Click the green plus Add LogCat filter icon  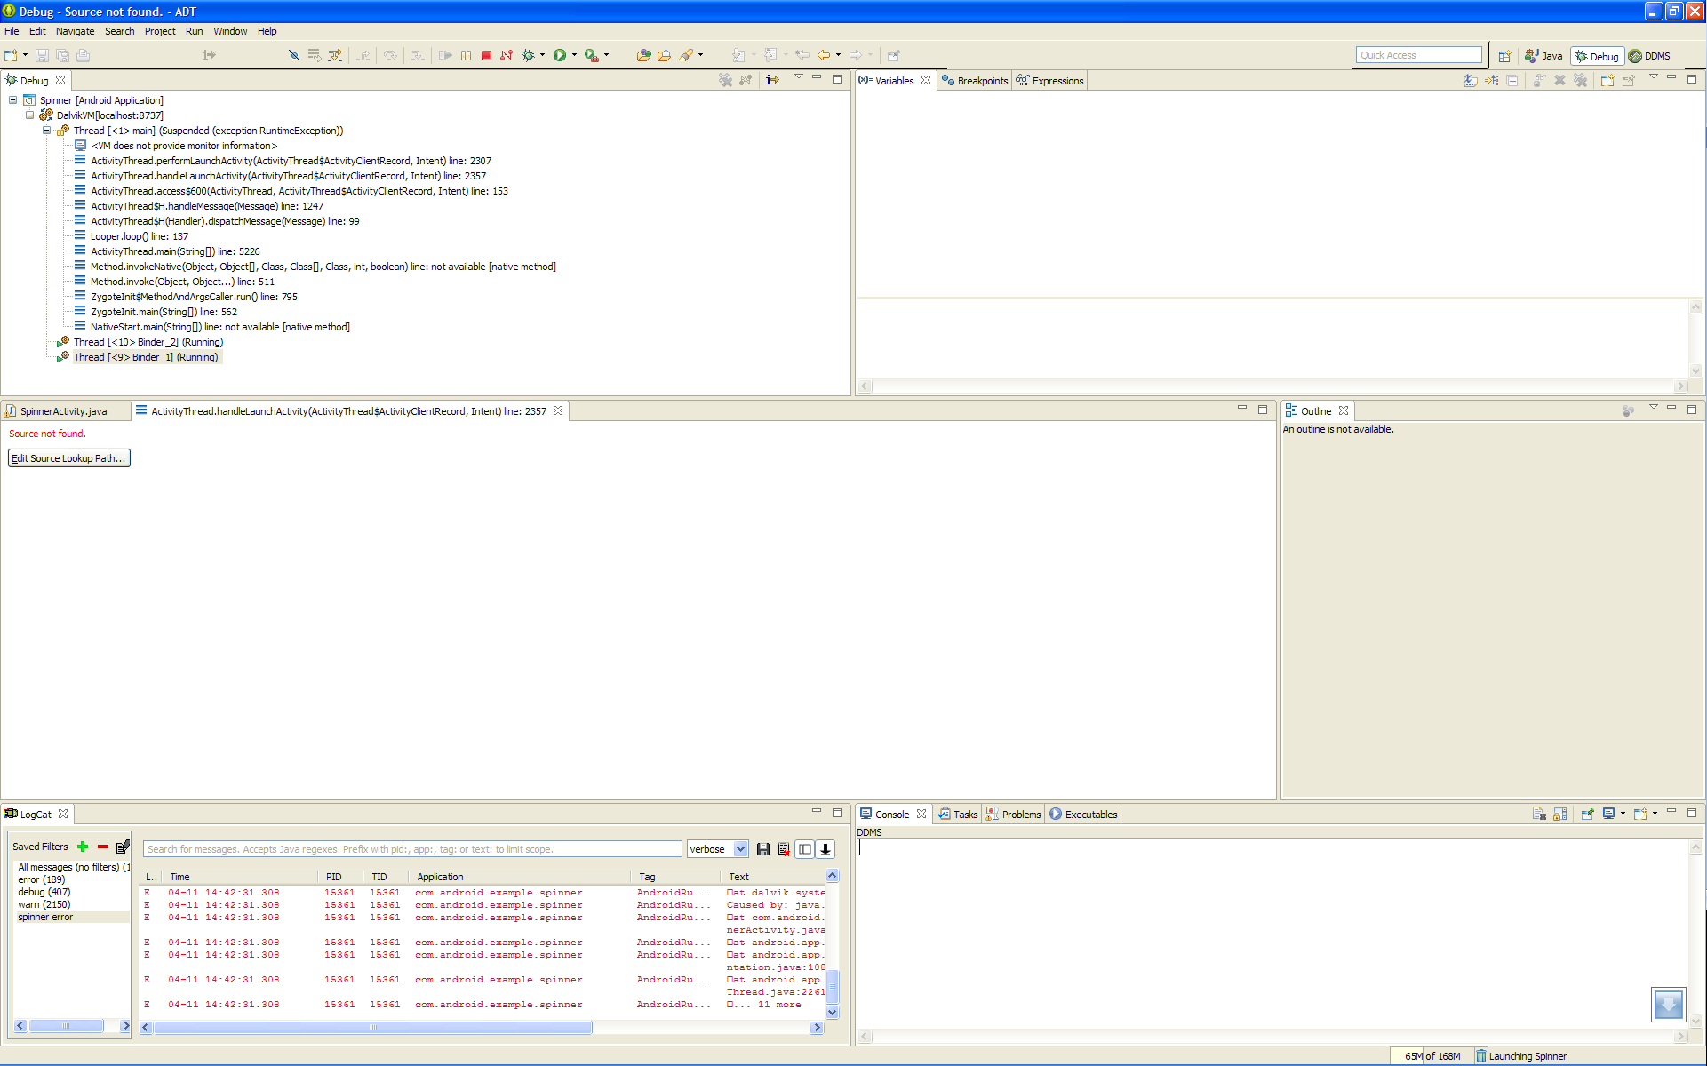83,847
